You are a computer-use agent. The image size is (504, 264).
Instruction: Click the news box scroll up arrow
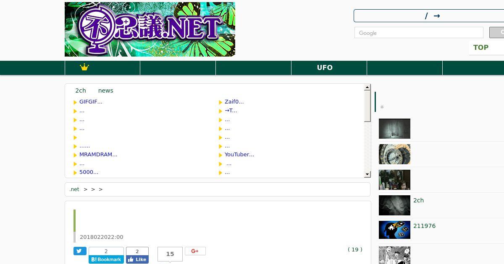click(x=367, y=87)
